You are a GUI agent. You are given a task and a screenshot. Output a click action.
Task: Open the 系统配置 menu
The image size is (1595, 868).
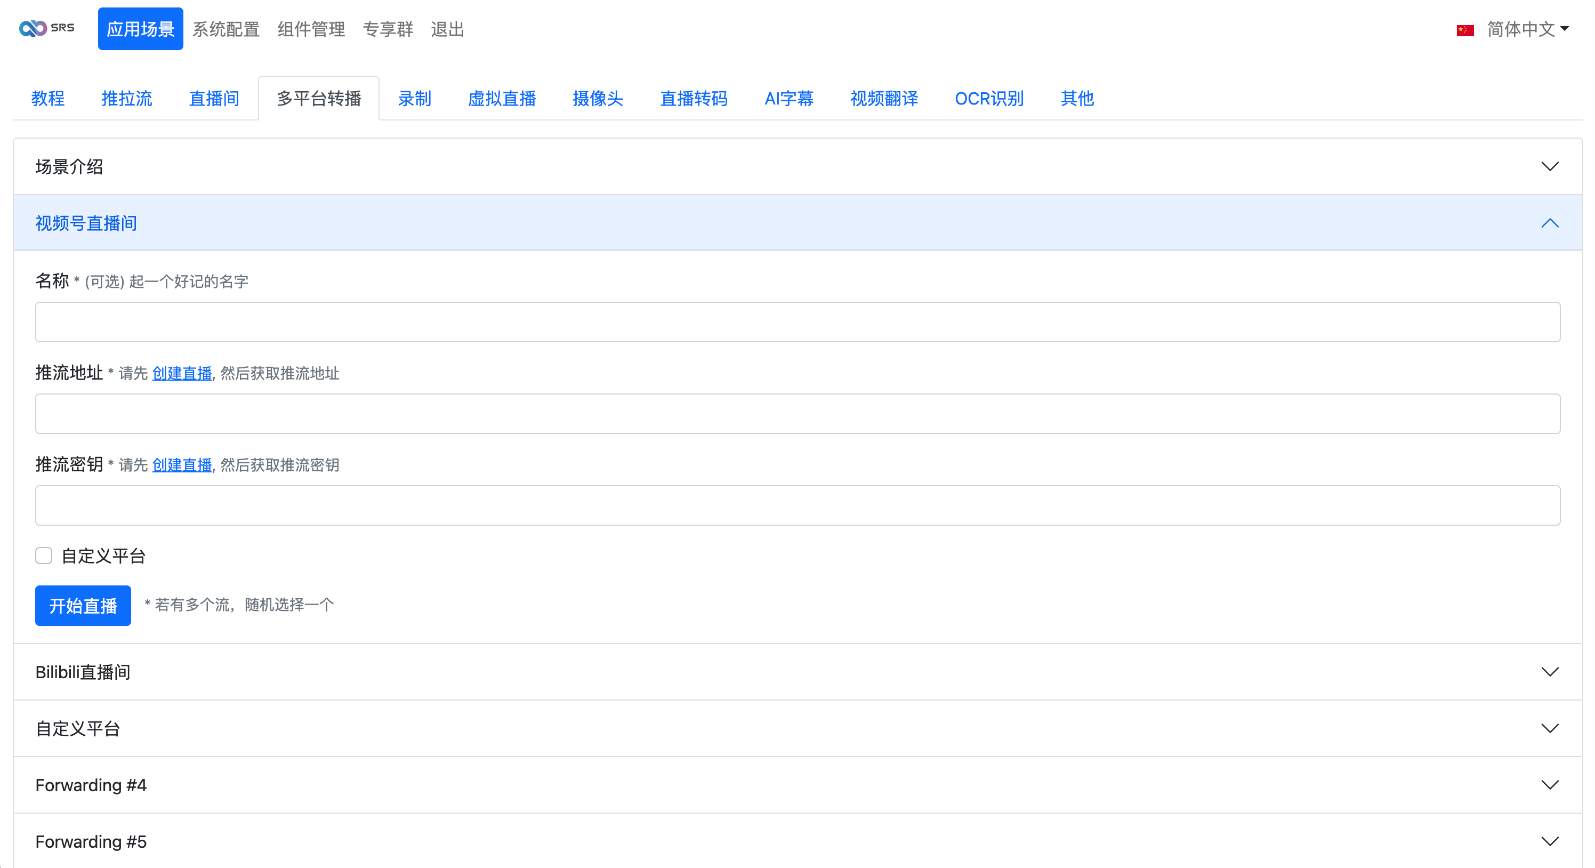(226, 29)
